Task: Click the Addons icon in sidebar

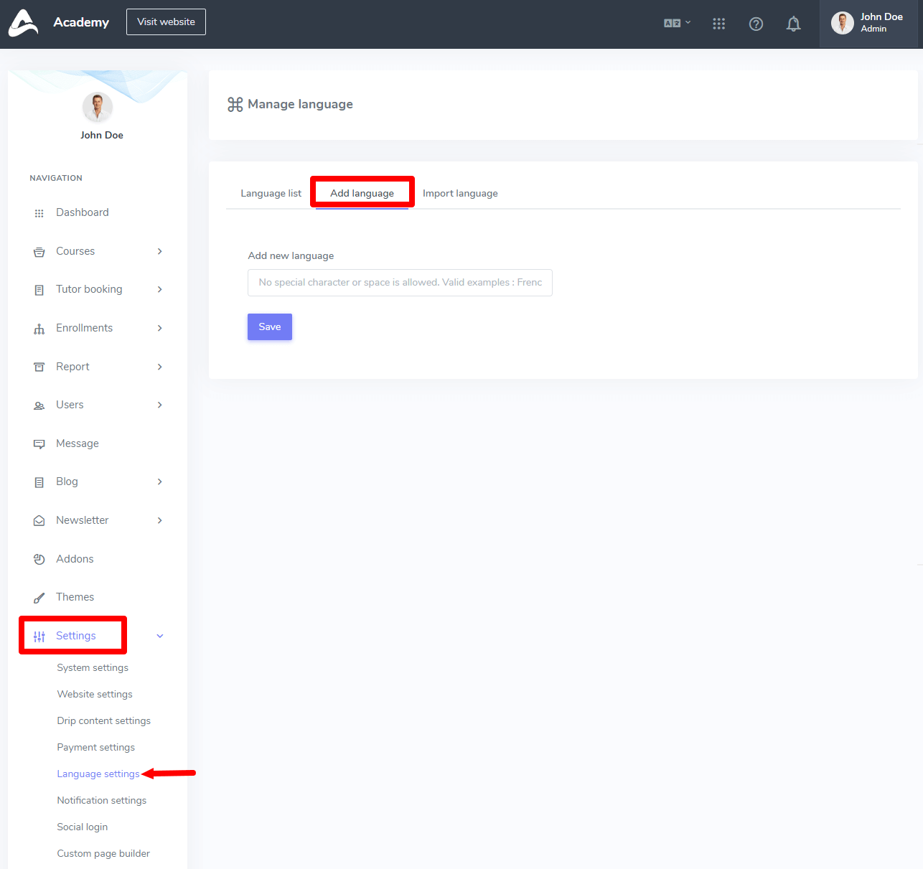Action: tap(39, 560)
